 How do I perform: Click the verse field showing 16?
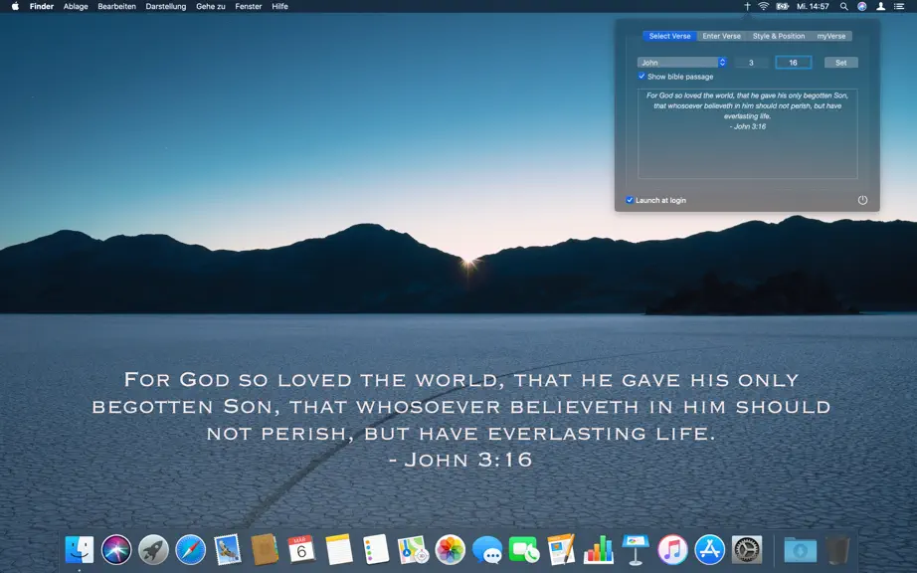pyautogui.click(x=793, y=62)
